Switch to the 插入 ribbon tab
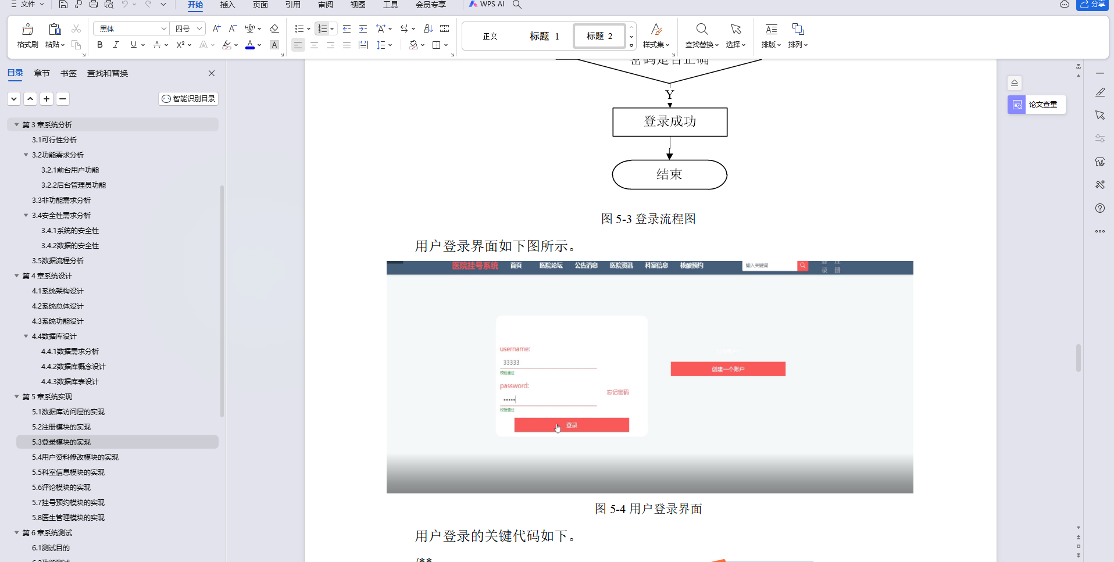Viewport: 1114px width, 562px height. (227, 5)
